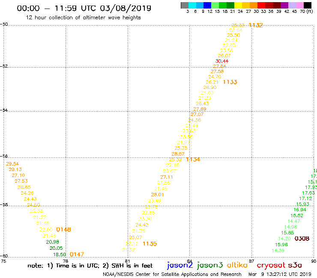
Task: Click the lavender legend swatch
Action: pyautogui.click(x=292, y=5)
